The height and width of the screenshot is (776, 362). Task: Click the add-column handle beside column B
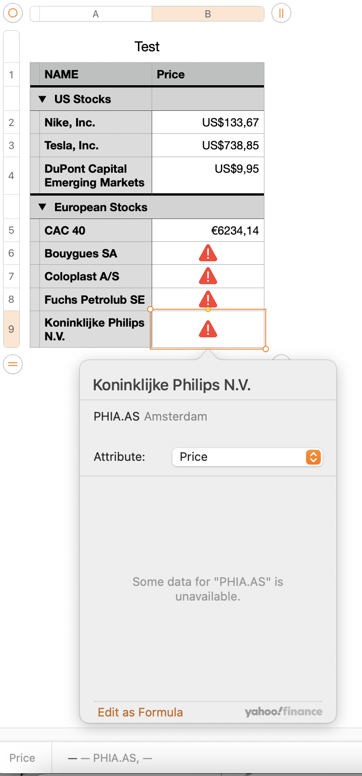tap(281, 13)
